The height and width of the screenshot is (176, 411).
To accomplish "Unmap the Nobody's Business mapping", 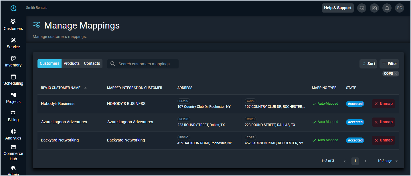I will (383, 104).
